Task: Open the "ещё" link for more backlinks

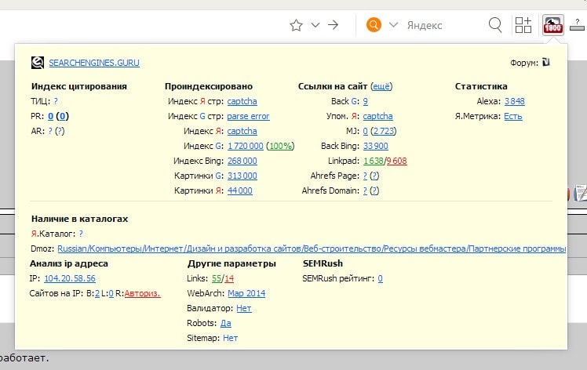Action: point(381,86)
